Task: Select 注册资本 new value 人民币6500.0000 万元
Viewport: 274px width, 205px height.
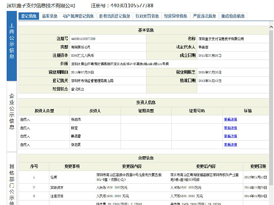Action: coord(186,196)
